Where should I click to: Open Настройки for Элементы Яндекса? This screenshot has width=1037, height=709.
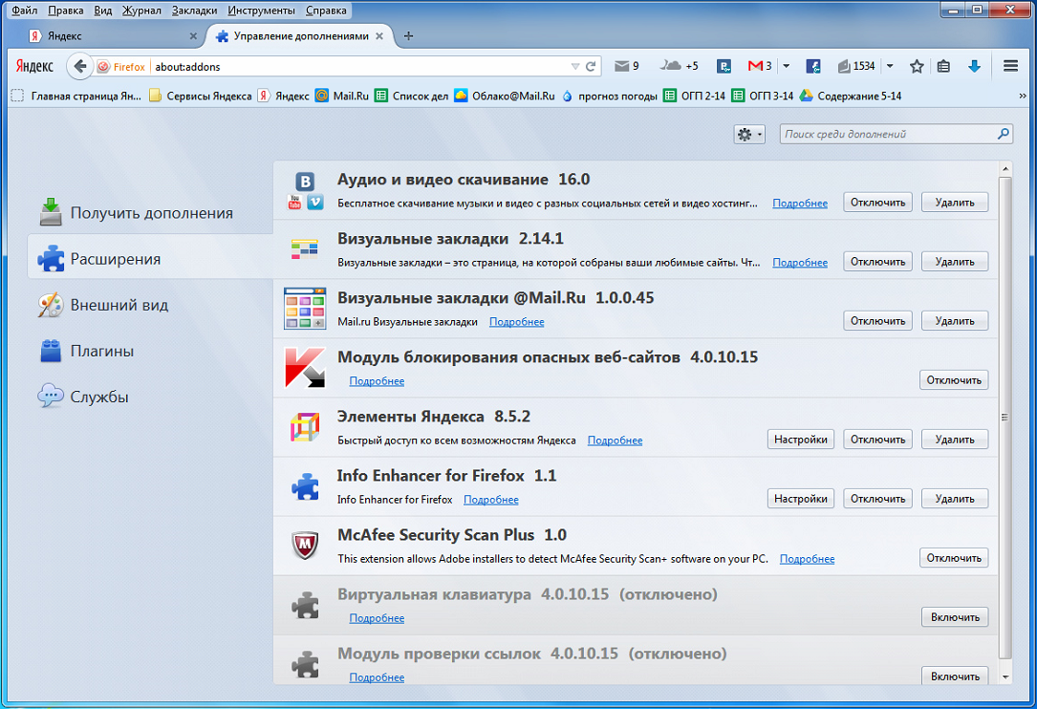coord(800,440)
